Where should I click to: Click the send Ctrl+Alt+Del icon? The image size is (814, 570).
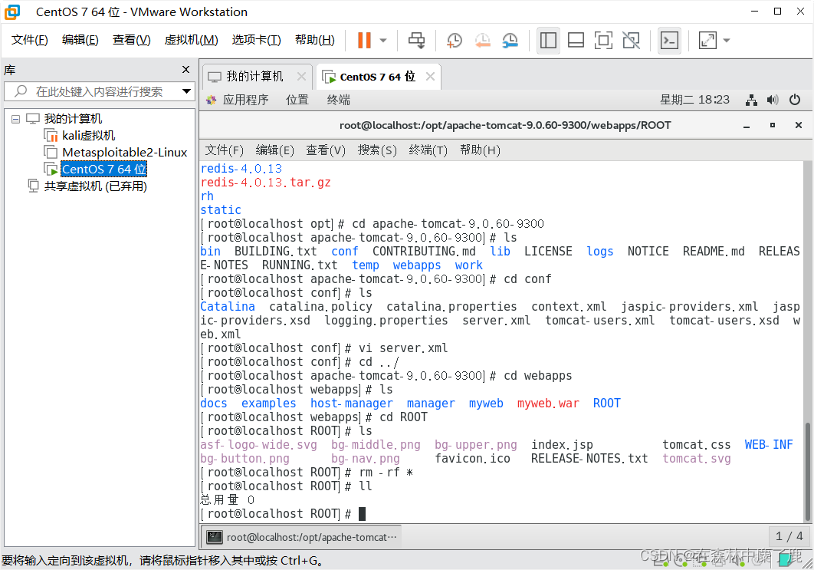416,40
